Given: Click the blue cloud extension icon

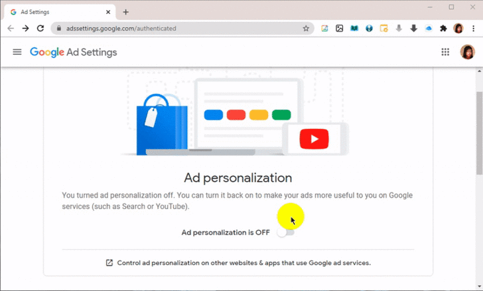Looking at the screenshot, I should (x=429, y=28).
